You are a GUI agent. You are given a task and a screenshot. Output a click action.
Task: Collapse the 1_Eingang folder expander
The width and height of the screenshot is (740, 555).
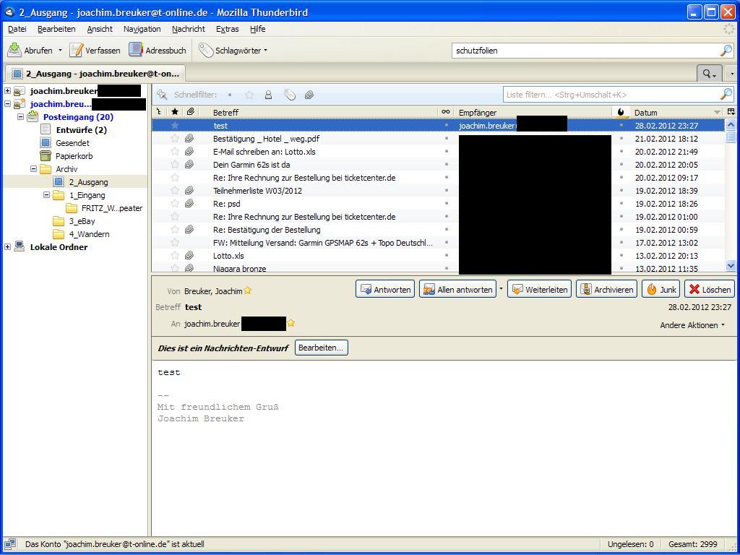click(46, 194)
